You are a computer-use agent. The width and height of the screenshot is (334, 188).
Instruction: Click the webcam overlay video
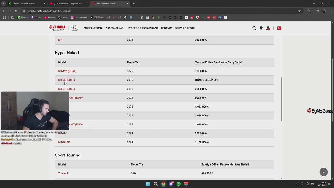[35, 111]
